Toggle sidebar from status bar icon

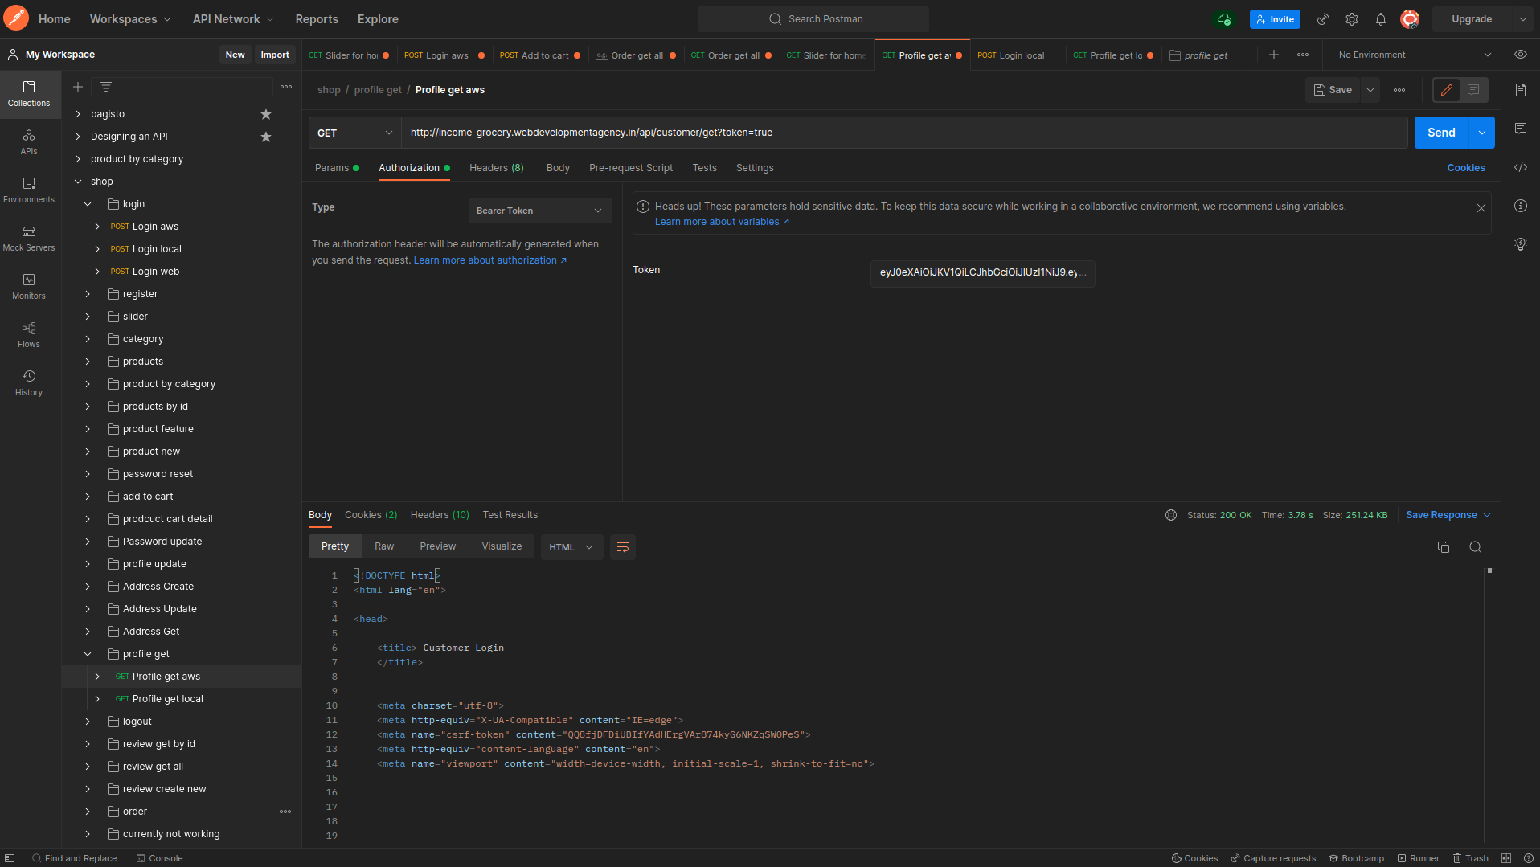pyautogui.click(x=10, y=858)
